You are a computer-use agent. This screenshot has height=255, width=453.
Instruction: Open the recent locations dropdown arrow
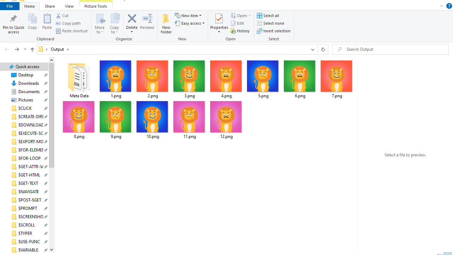[25, 49]
